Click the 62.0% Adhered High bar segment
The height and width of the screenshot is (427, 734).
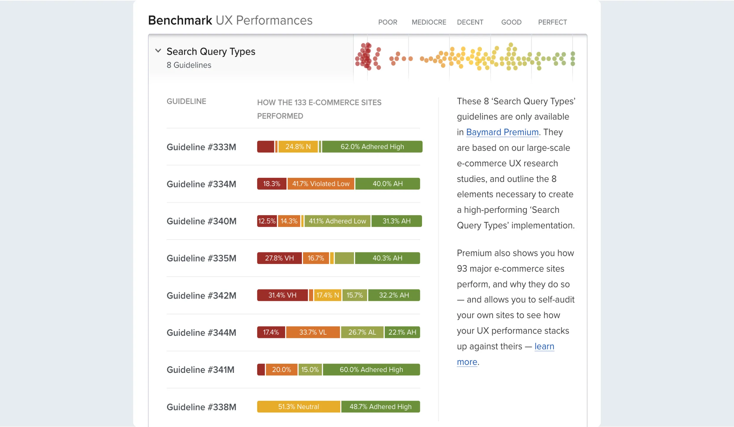[x=372, y=147]
